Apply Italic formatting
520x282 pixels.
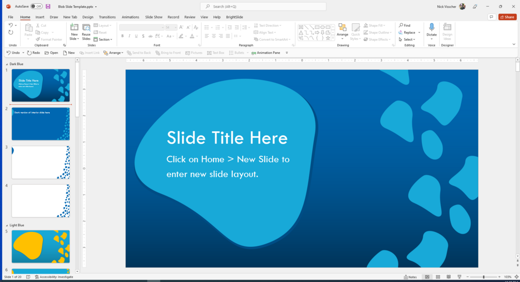(129, 36)
